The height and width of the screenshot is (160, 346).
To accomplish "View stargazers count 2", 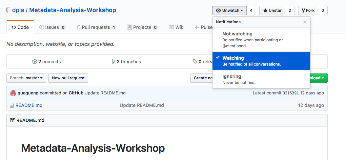I will (x=290, y=10).
